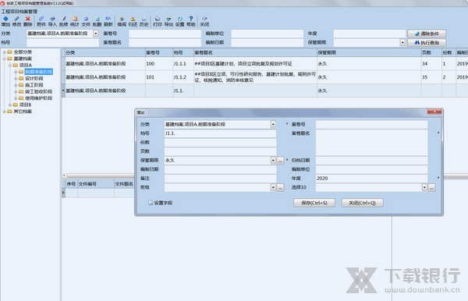The image size is (468, 301).
Task: Click the ellipsis button next to 密级
Action: pyautogui.click(x=280, y=187)
